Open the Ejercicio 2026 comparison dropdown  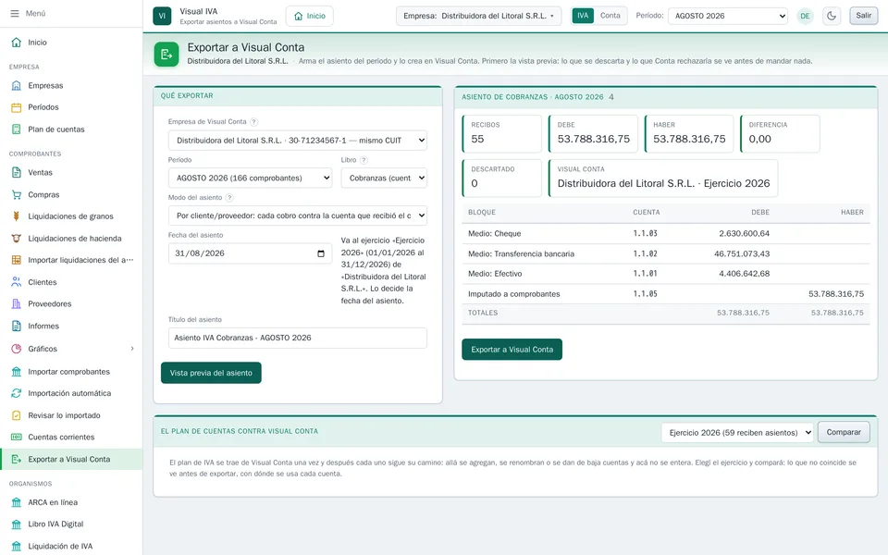737,433
